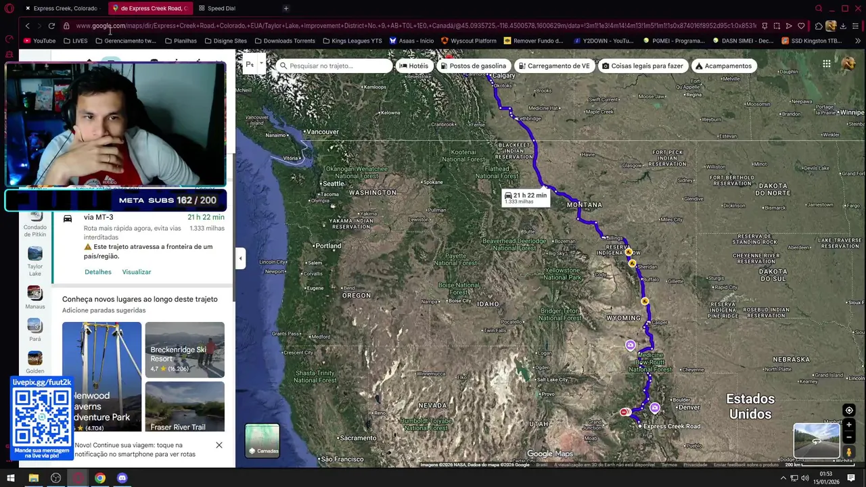Open the YouTube bookmark
The width and height of the screenshot is (866, 487).
39,41
